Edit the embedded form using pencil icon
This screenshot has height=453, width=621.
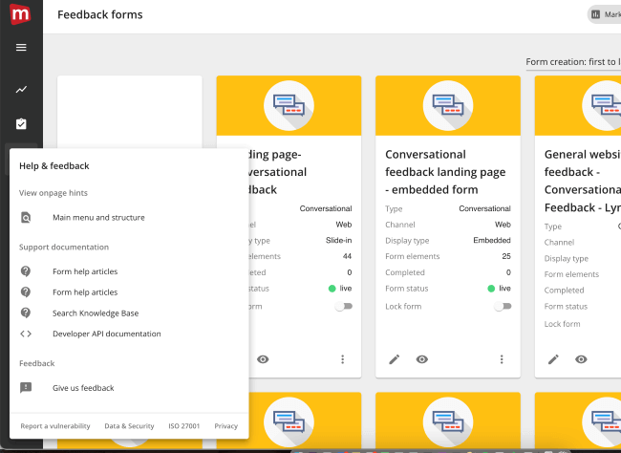coord(394,359)
